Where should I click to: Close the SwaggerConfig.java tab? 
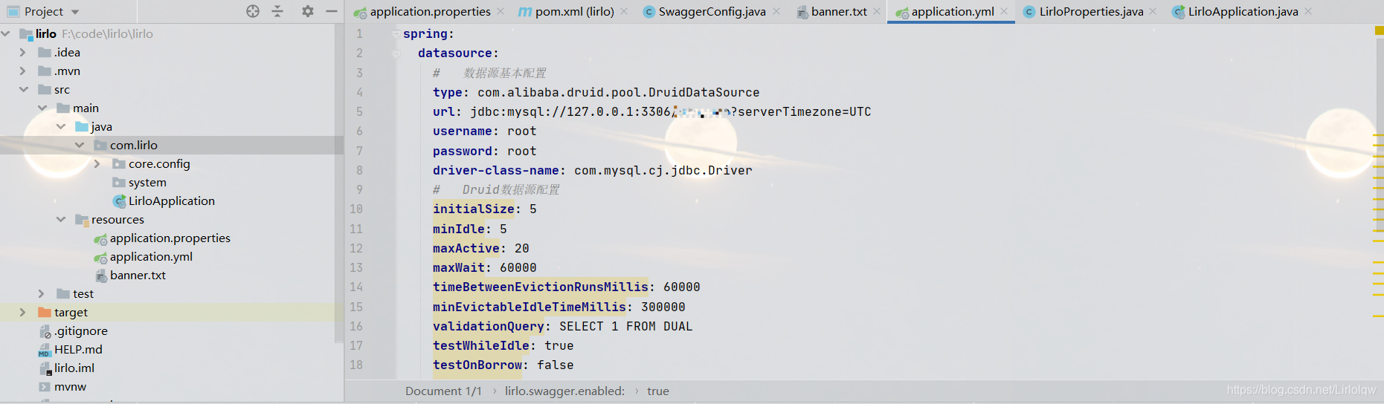tap(776, 11)
